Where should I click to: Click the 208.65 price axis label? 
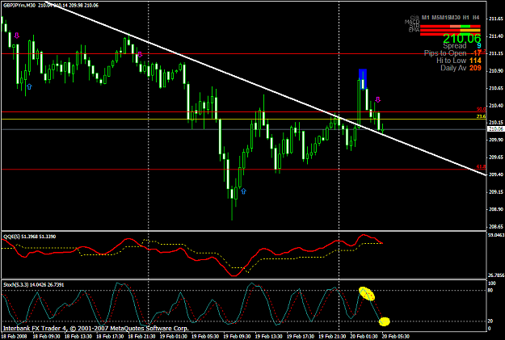(x=496, y=226)
